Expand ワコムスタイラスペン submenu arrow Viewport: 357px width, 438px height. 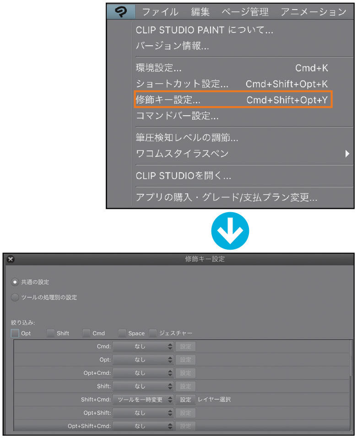(347, 154)
